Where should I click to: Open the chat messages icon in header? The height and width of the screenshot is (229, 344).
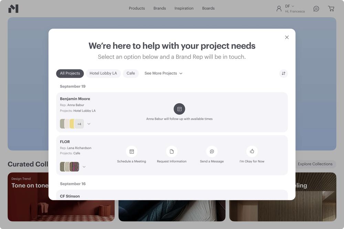pos(316,9)
